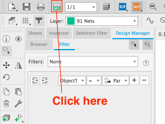Select the Rotate tool
The height and width of the screenshot is (124, 165).
6,77
